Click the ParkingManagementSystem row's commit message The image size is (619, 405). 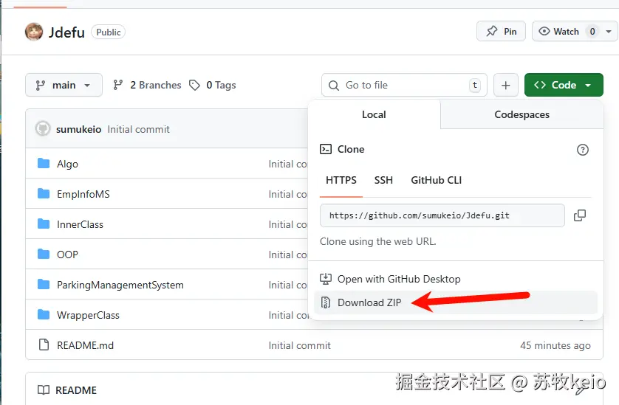[x=288, y=285]
